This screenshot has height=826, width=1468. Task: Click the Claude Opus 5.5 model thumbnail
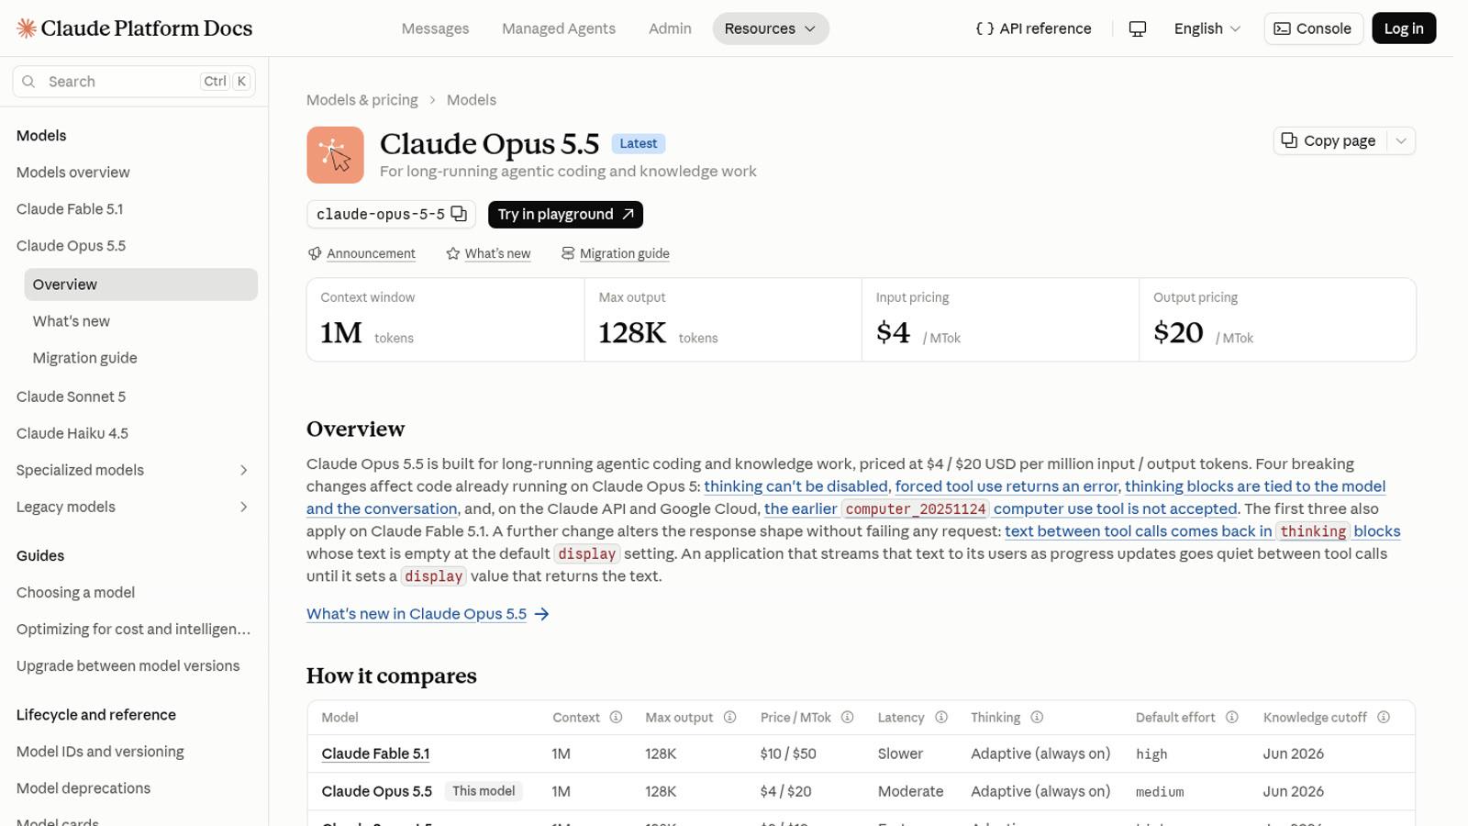[x=335, y=155]
